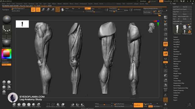
Task: Enable Rgb paint mode
Action: pos(73,8)
